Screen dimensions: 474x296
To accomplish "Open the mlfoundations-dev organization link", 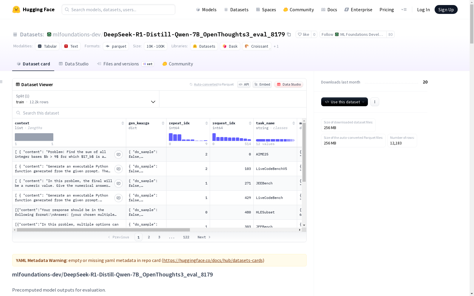I will click(x=76, y=34).
